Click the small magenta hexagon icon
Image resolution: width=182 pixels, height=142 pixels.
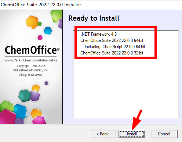(40, 38)
